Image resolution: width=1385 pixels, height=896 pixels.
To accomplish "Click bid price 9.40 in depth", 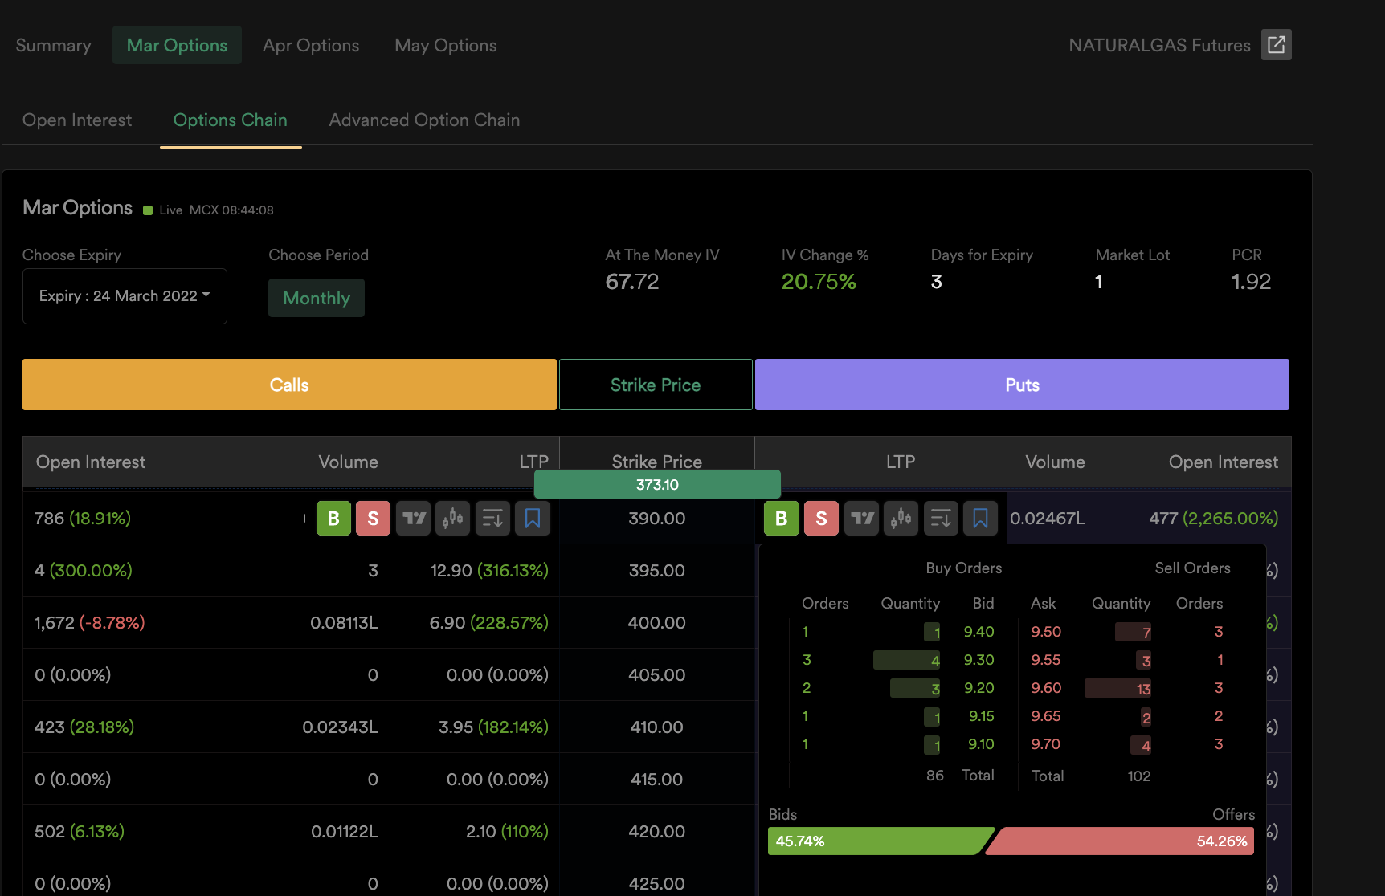I will click(x=978, y=632).
